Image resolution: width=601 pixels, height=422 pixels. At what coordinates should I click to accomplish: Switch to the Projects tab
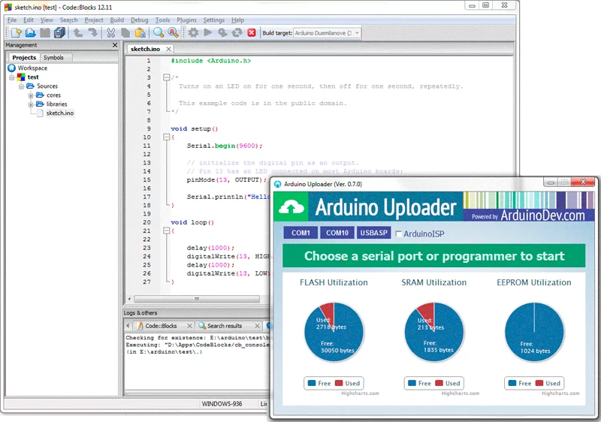24,57
